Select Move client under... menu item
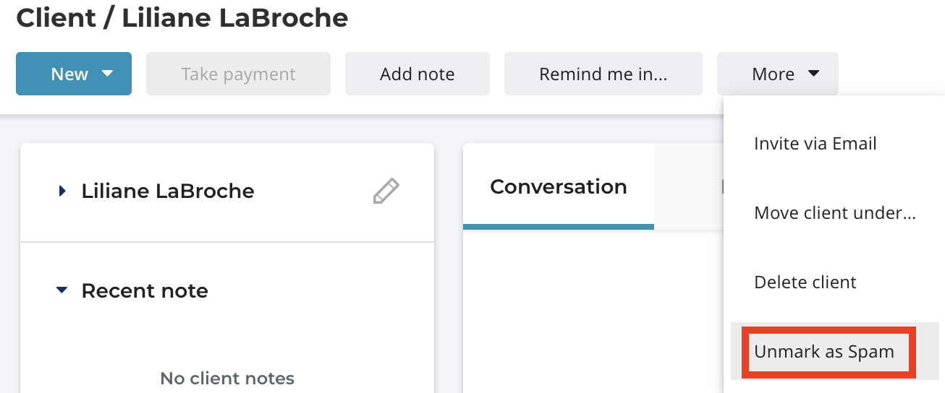The image size is (945, 393). click(835, 213)
